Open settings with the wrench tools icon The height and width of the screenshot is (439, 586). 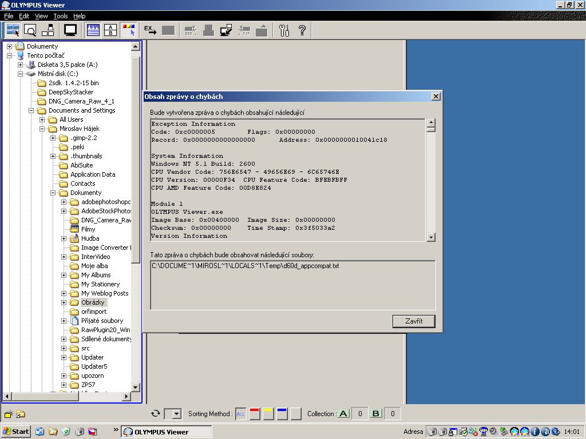tap(284, 30)
